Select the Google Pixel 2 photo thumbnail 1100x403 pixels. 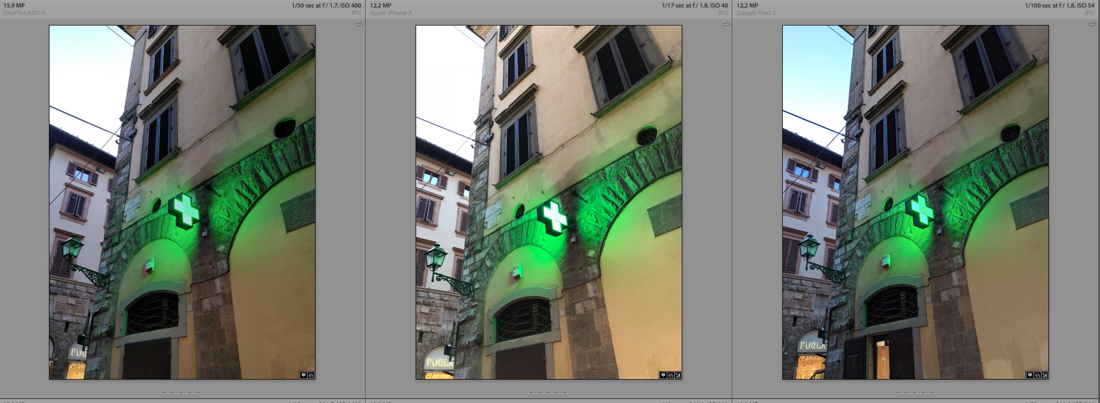[915, 202]
